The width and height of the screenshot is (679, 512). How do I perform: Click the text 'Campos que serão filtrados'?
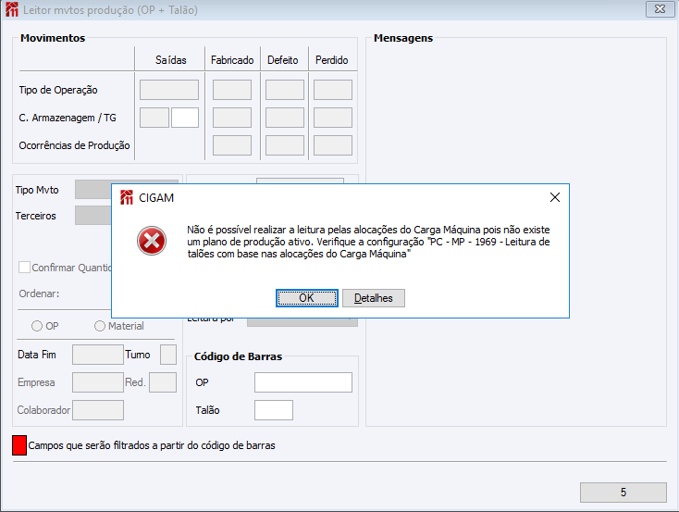88,445
